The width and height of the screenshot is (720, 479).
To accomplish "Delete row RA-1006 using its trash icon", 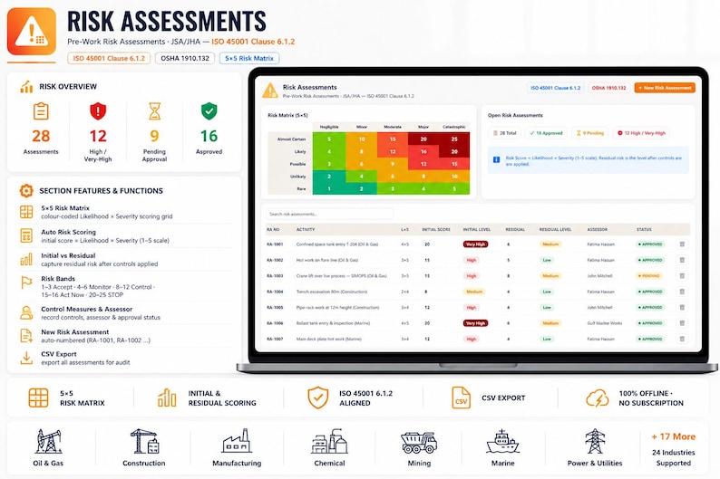I will (x=682, y=323).
